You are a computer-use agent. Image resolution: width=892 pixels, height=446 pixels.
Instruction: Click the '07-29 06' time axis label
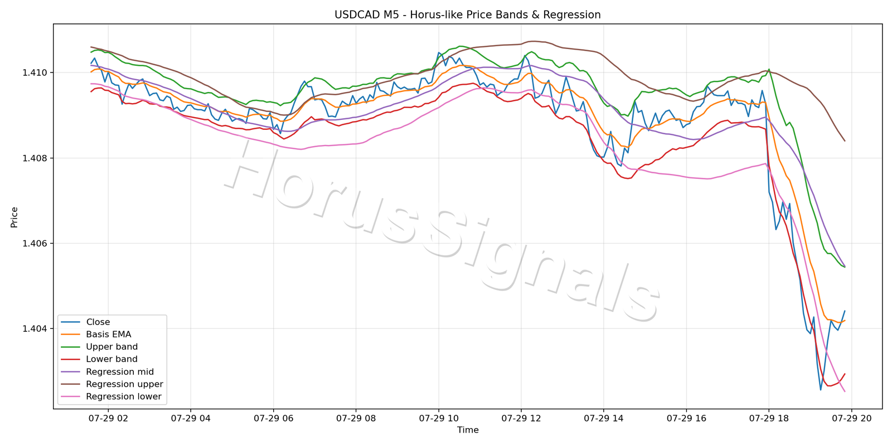tap(273, 418)
